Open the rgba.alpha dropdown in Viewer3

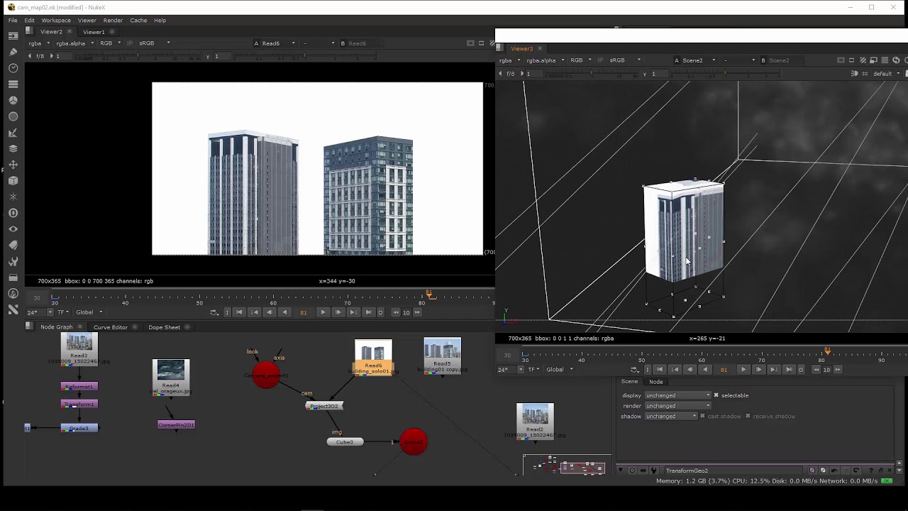(545, 60)
